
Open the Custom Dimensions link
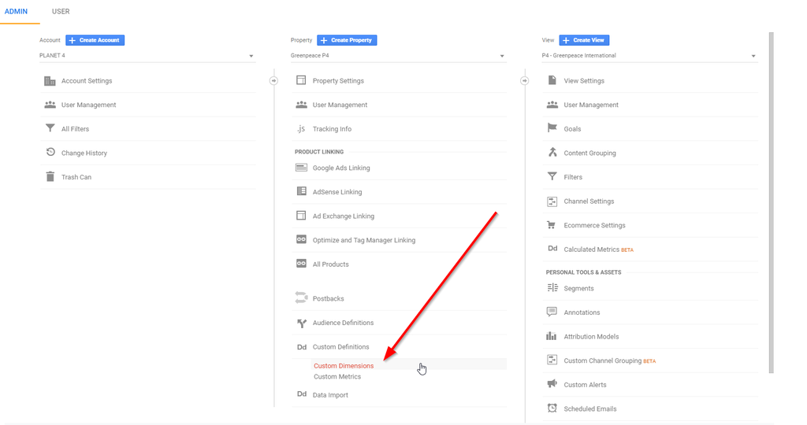point(344,366)
